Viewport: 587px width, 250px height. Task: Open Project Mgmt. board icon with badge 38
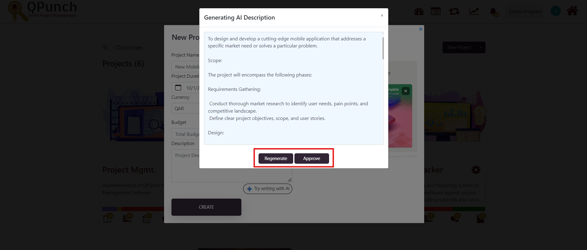[x=108, y=218]
